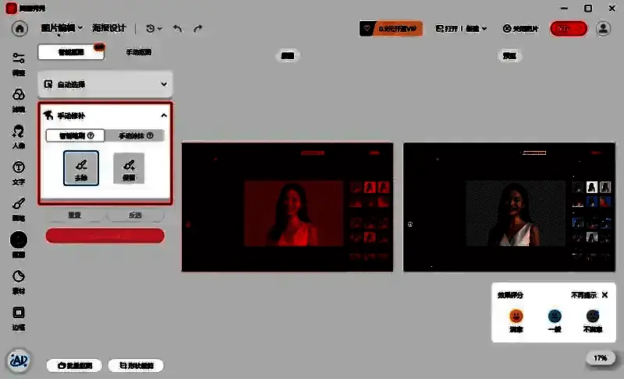
Task: Switch to 手动涂抹 manual smear mode
Action: coord(136,135)
